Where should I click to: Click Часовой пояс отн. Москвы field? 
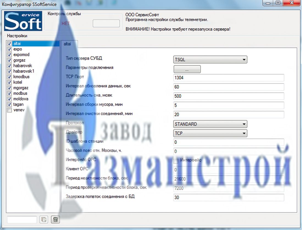click(x=229, y=151)
